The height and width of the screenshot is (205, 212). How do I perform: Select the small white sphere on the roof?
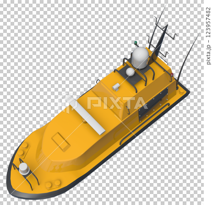(x=130, y=72)
